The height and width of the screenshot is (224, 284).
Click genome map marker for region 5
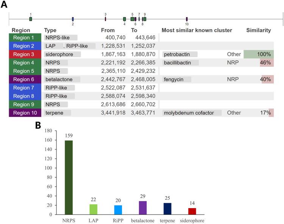click(x=133, y=19)
